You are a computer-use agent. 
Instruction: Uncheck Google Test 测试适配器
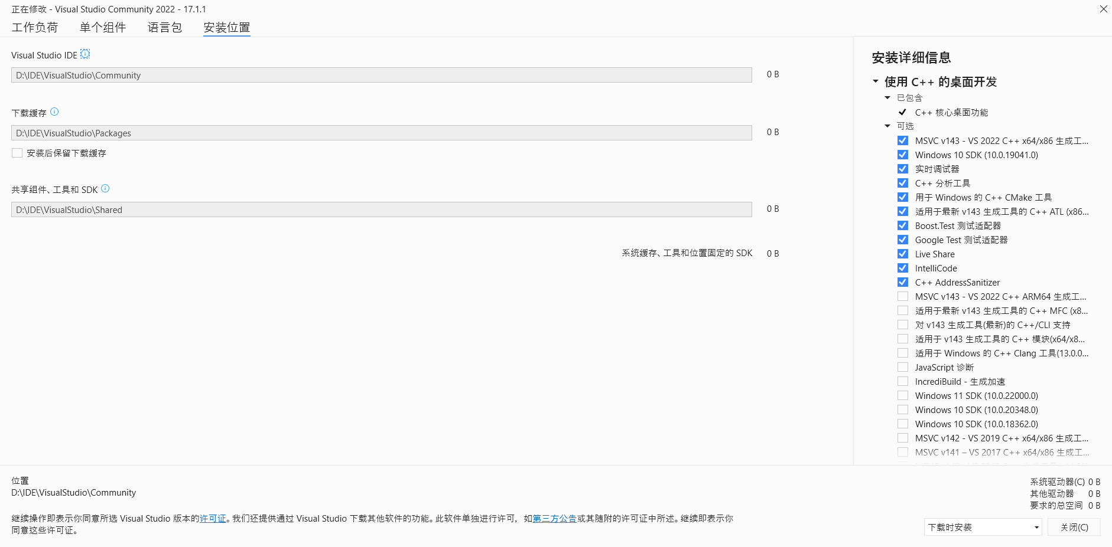903,240
